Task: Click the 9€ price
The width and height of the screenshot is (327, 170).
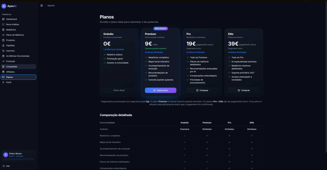Action: (148, 44)
